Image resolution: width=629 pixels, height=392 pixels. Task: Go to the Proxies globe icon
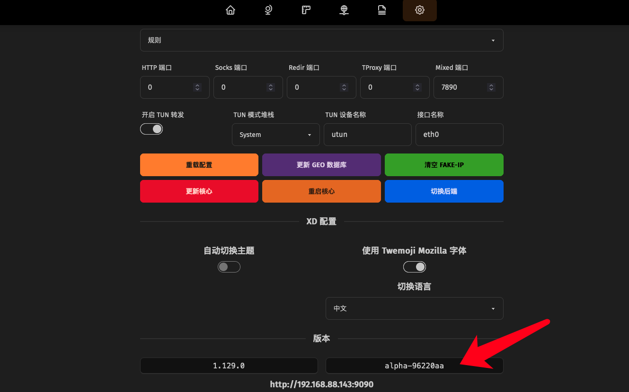click(268, 10)
